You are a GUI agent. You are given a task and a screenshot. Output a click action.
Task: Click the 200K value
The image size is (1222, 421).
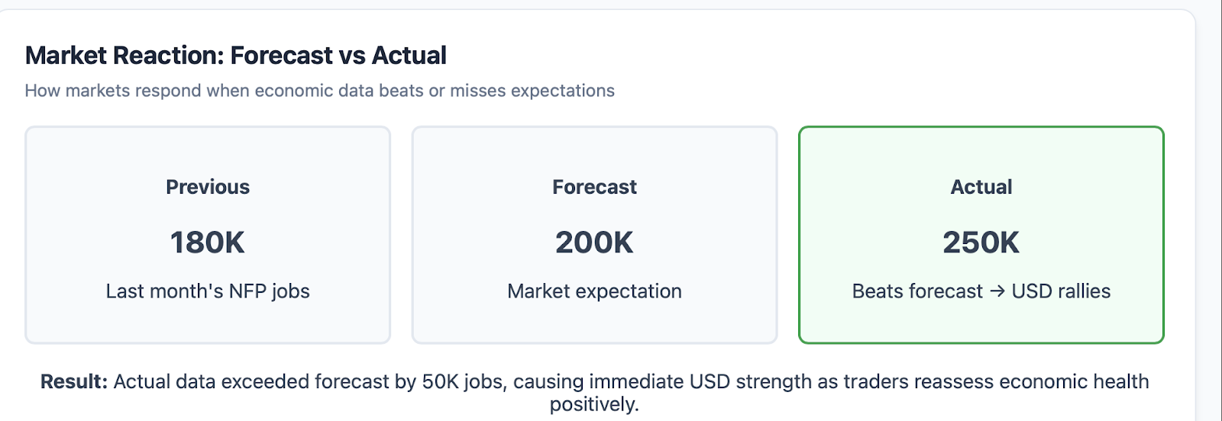[594, 243]
